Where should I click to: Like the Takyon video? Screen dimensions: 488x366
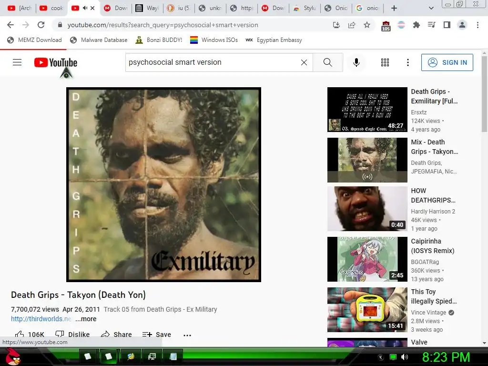tap(30, 335)
